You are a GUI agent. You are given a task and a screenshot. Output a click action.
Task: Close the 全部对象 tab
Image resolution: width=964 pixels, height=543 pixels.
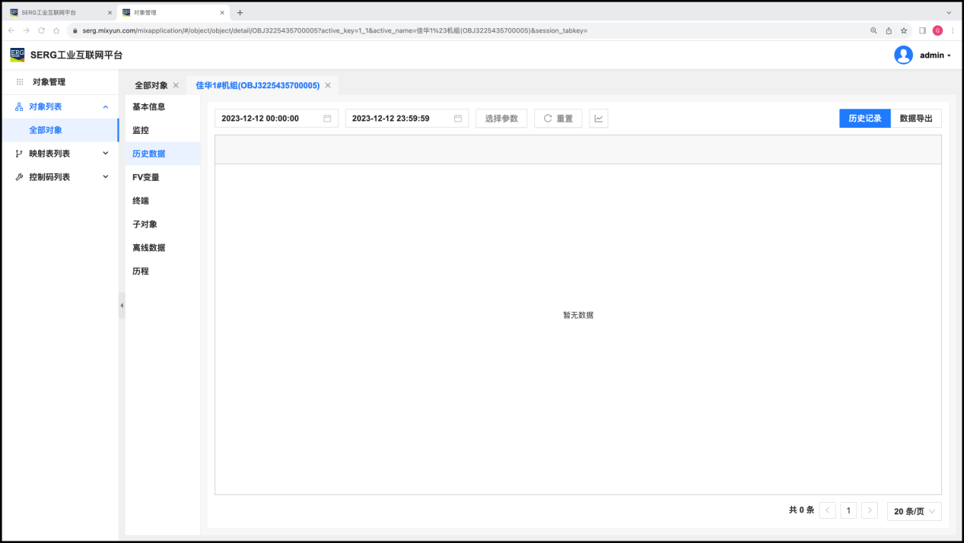[176, 85]
